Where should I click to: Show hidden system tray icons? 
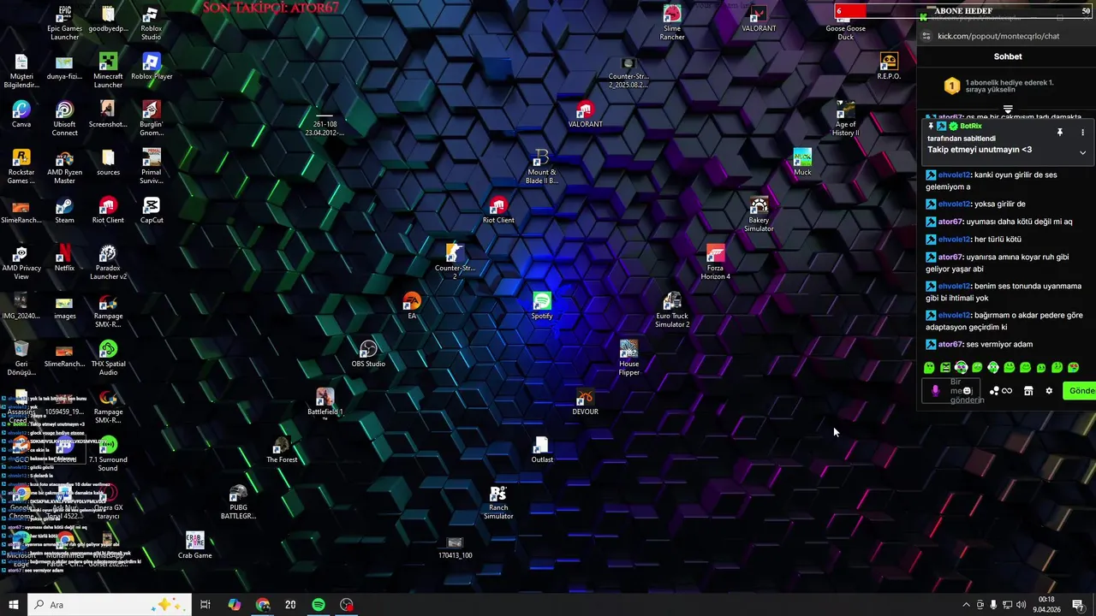(x=966, y=605)
